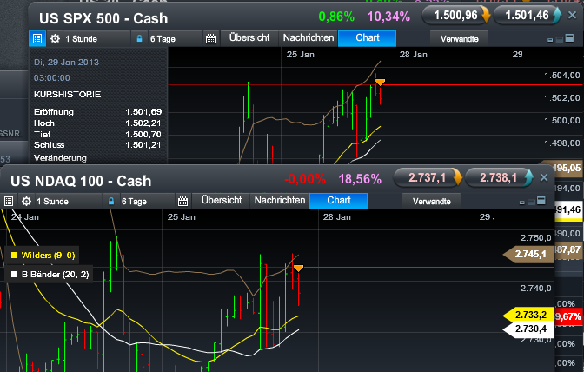The image size is (584, 372).
Task: Switch to Nachrichten tab in NDAQ 100 window
Action: 280,201
